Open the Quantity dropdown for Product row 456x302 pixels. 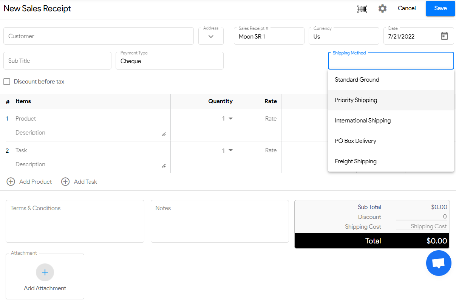(231, 118)
